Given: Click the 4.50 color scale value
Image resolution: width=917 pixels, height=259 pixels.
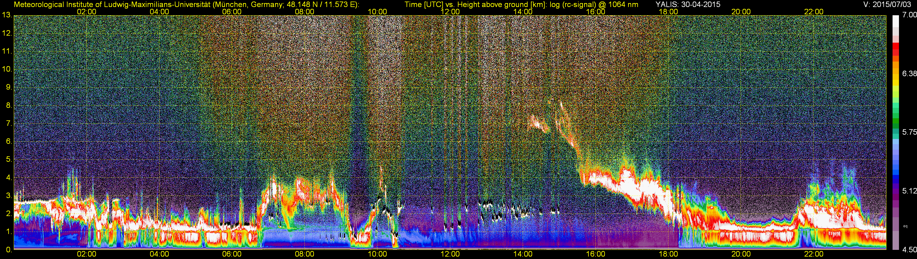Looking at the screenshot, I should coord(909,250).
